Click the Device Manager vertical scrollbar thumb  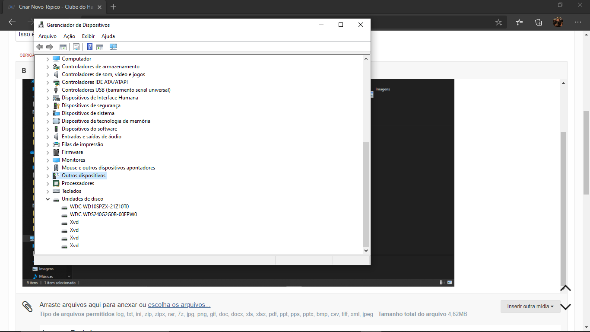coord(366,194)
